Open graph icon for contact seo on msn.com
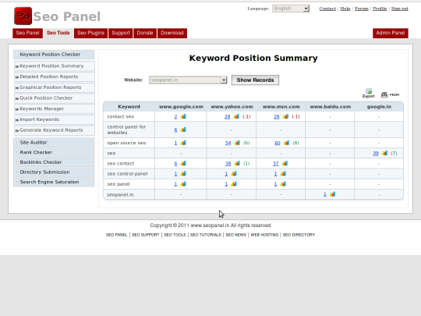Viewport: 421px width, 316px height. (x=285, y=116)
